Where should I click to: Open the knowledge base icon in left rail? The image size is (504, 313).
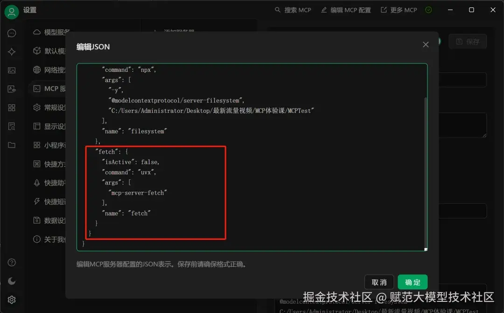pos(13,126)
